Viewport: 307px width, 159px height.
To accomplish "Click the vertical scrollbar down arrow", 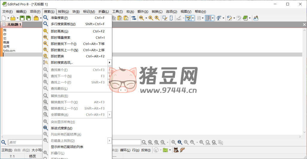I will tap(305, 132).
